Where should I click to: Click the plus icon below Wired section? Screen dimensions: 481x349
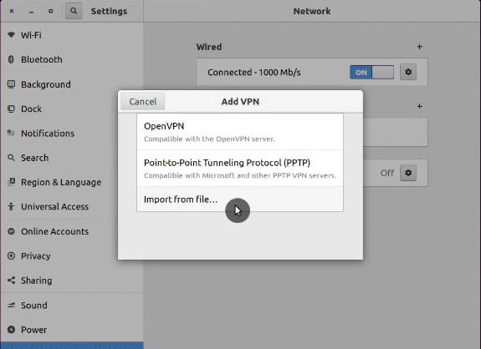(x=419, y=106)
